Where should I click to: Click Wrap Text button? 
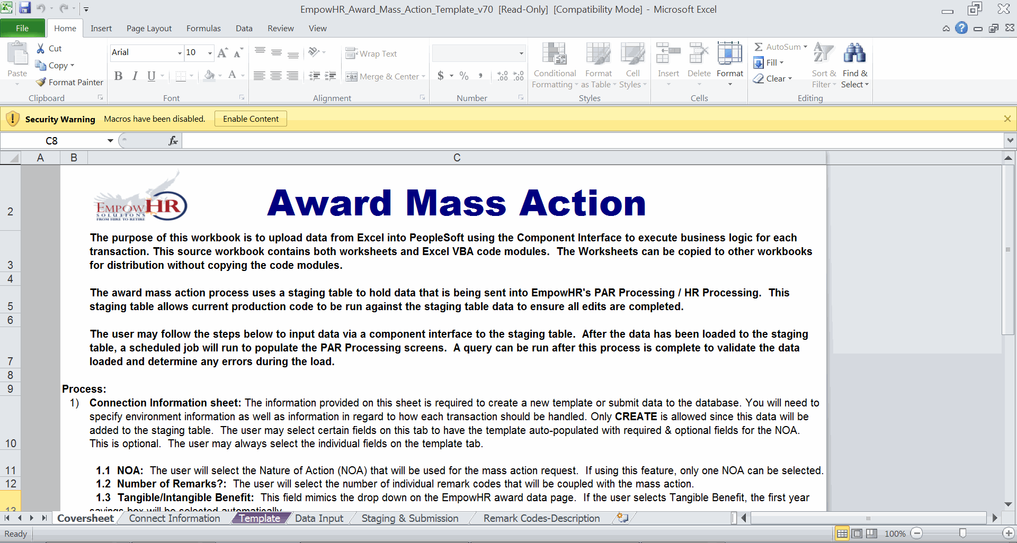(x=371, y=53)
